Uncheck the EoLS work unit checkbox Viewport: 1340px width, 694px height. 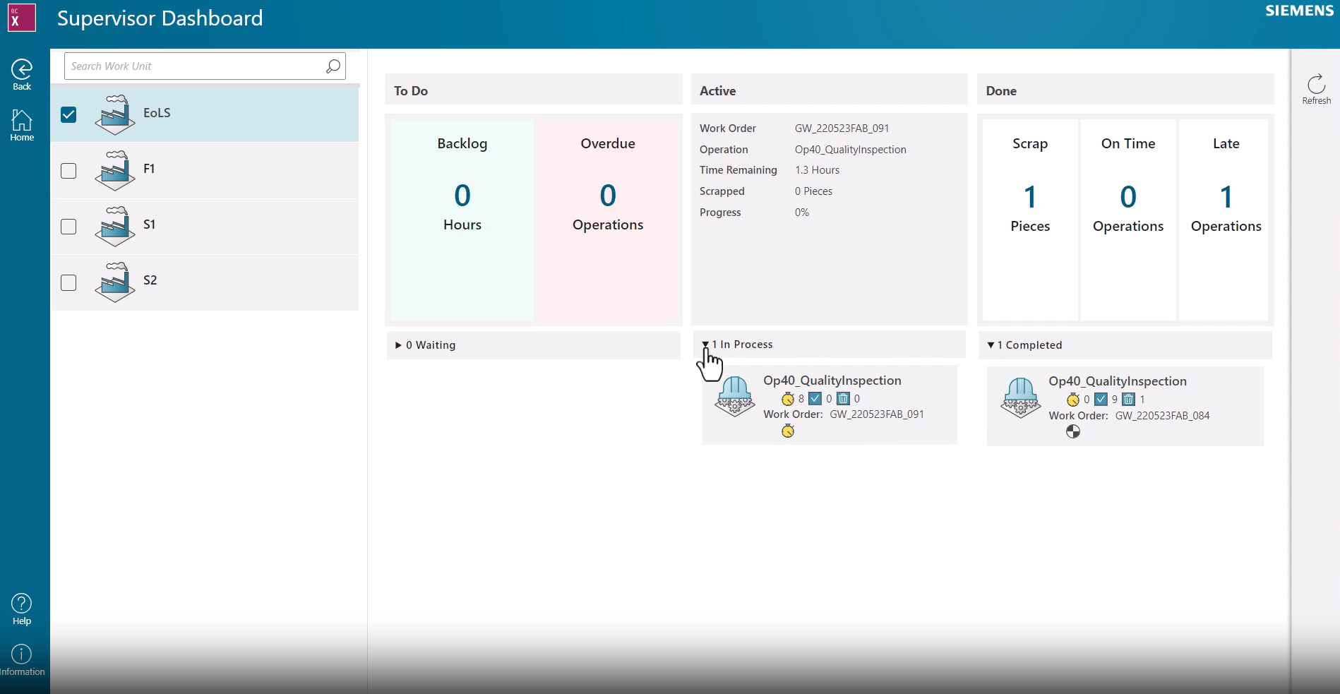pyautogui.click(x=68, y=114)
